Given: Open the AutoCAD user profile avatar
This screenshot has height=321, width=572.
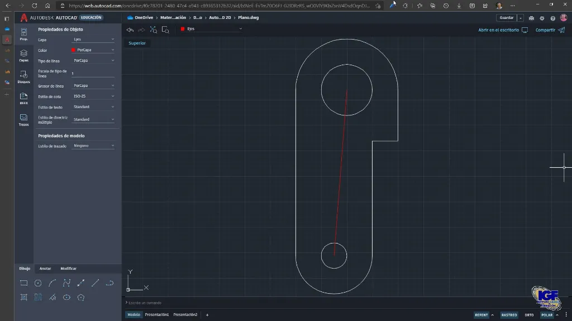Looking at the screenshot, I should [564, 17].
